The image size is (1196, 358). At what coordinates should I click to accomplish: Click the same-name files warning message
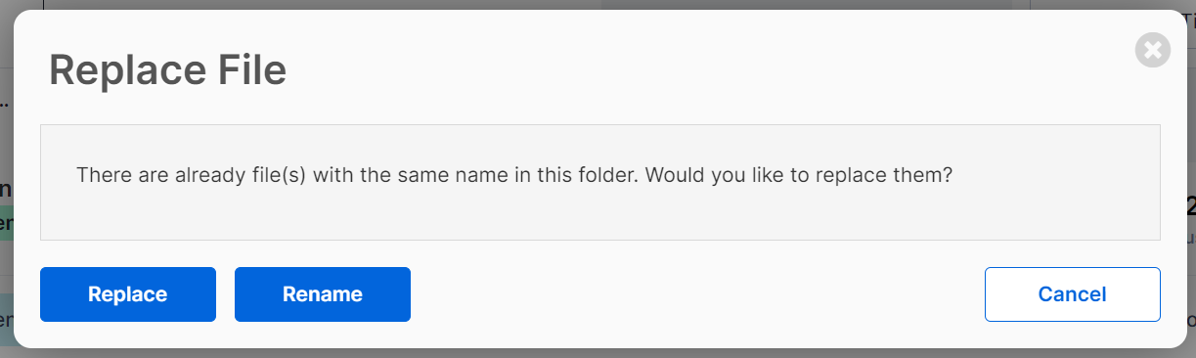[514, 177]
